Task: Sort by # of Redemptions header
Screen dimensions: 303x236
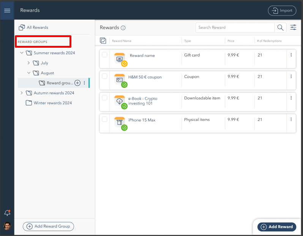Action: [269, 41]
